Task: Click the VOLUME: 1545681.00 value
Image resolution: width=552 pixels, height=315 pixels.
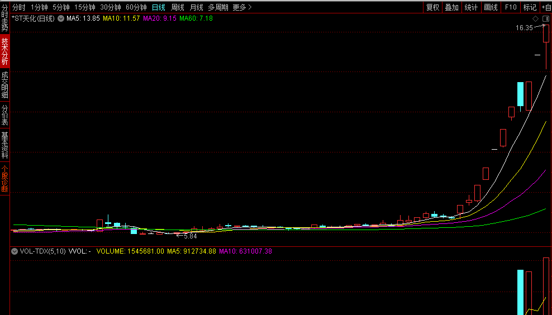Action: tap(130, 251)
